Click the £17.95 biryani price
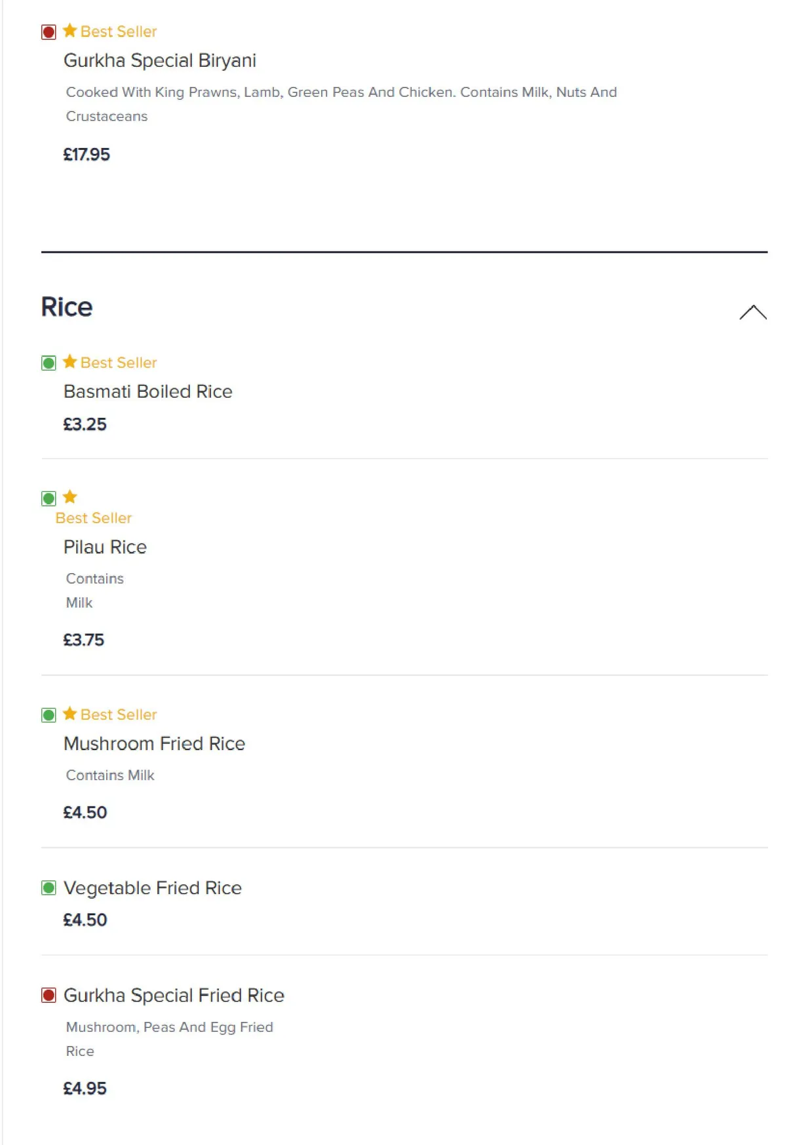 (x=87, y=155)
